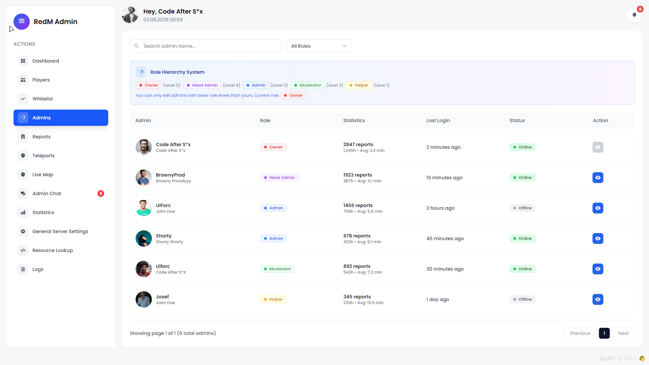The image size is (649, 365).
Task: Open Players using its people icon
Action: point(23,80)
